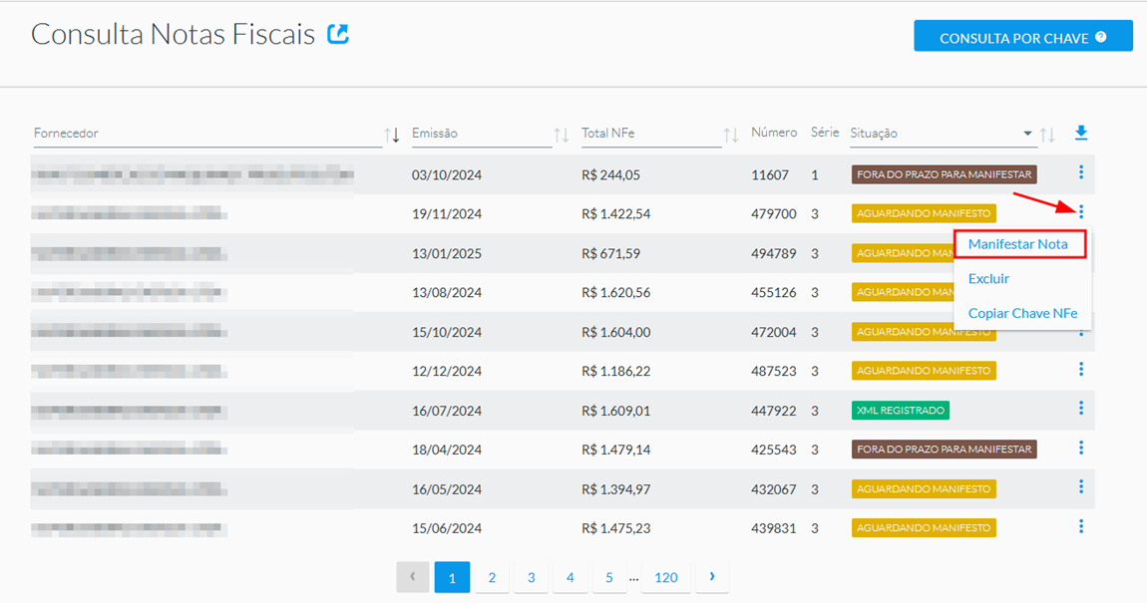Open actions menu for note 487523

click(x=1081, y=369)
